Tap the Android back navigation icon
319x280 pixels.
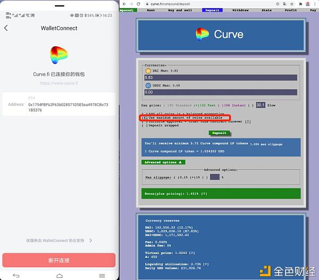[16, 276]
